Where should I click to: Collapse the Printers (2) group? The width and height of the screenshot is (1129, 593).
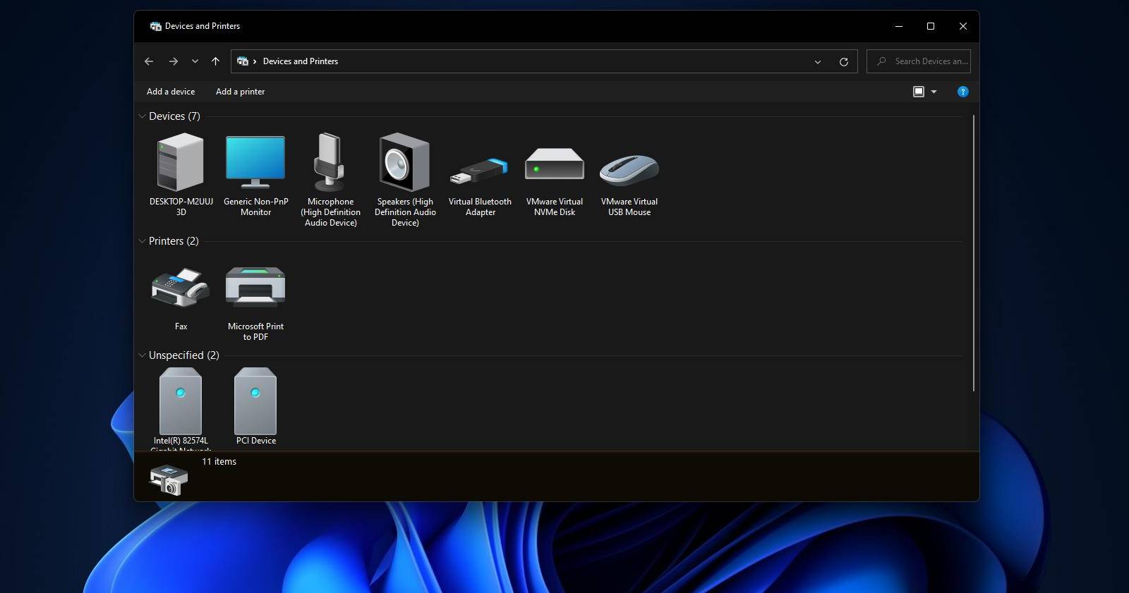point(143,241)
